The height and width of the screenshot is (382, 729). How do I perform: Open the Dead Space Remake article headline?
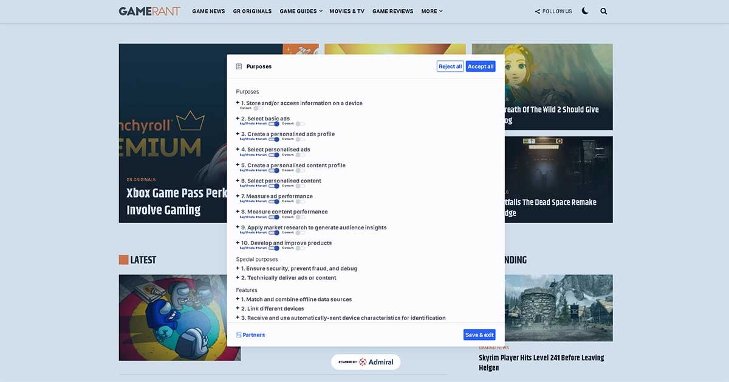(x=550, y=207)
